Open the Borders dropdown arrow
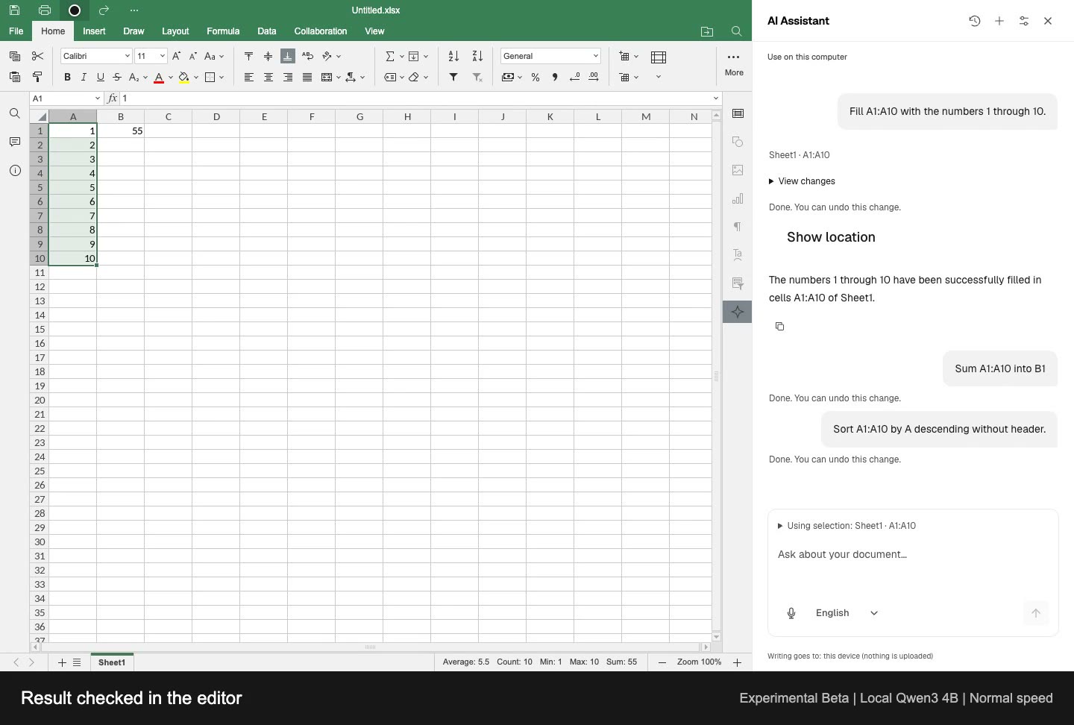 pos(222,77)
